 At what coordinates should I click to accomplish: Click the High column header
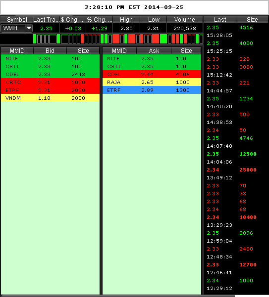(x=126, y=19)
